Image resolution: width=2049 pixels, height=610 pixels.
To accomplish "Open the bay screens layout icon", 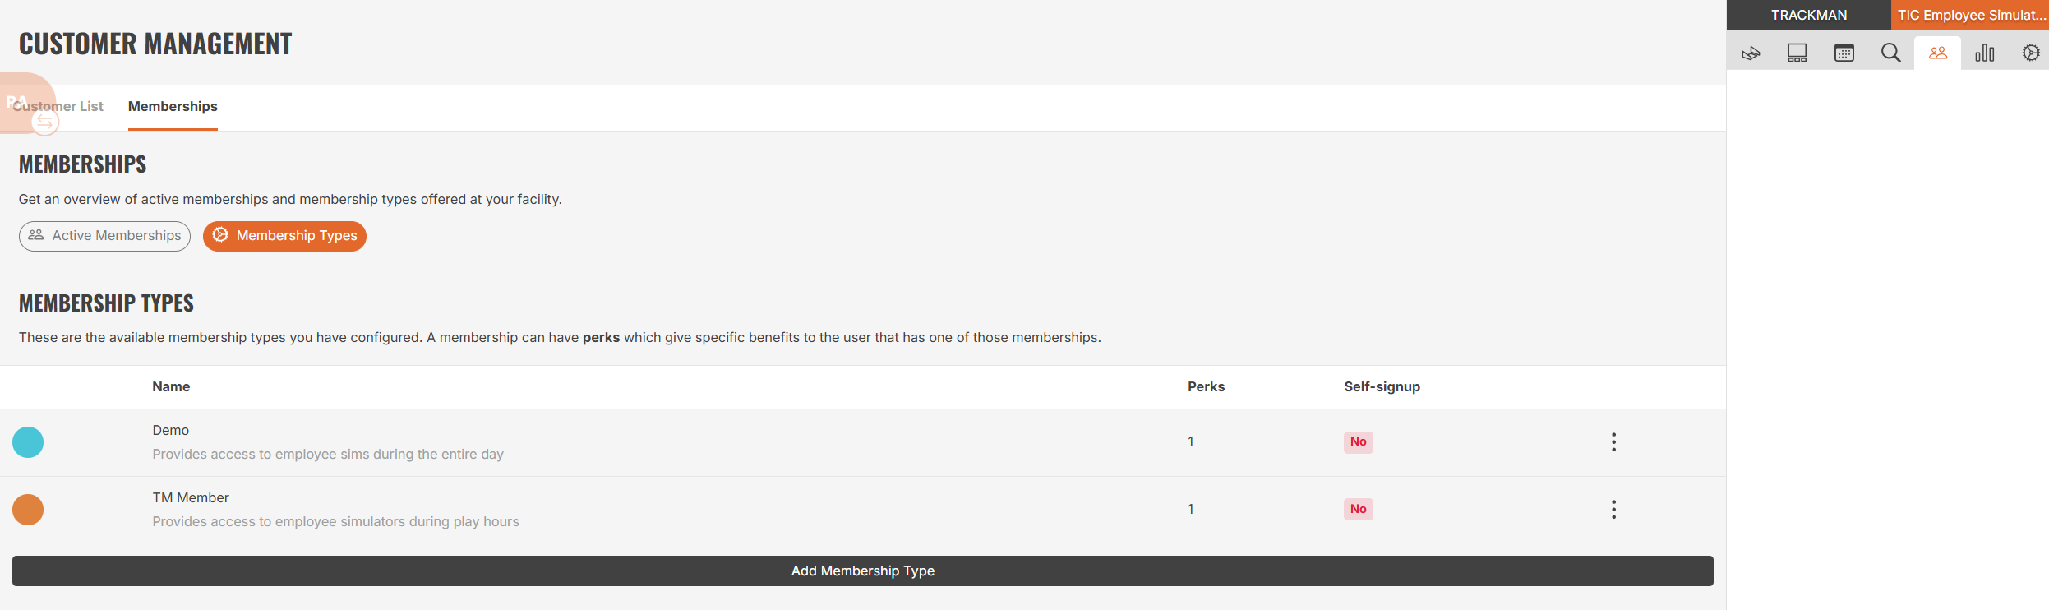I will click(1797, 53).
